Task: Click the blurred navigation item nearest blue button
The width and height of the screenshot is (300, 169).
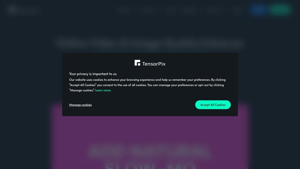Action: 237,10
